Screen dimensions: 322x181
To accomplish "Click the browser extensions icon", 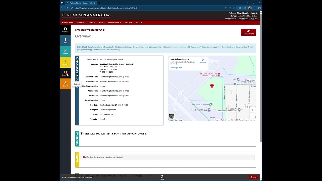I will [240, 8].
